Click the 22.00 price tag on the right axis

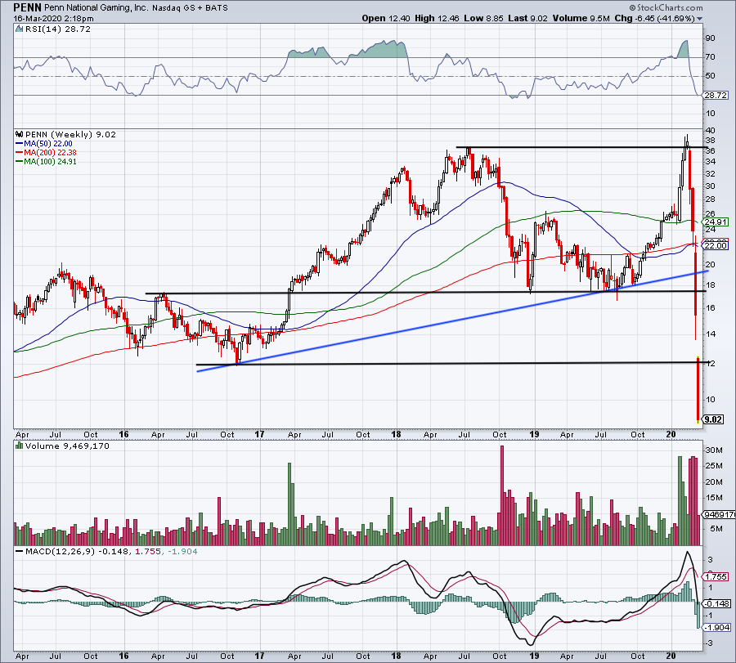[716, 245]
